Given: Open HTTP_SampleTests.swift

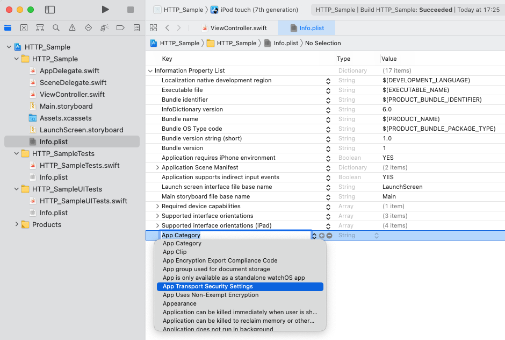Looking at the screenshot, I should pyautogui.click(x=79, y=166).
